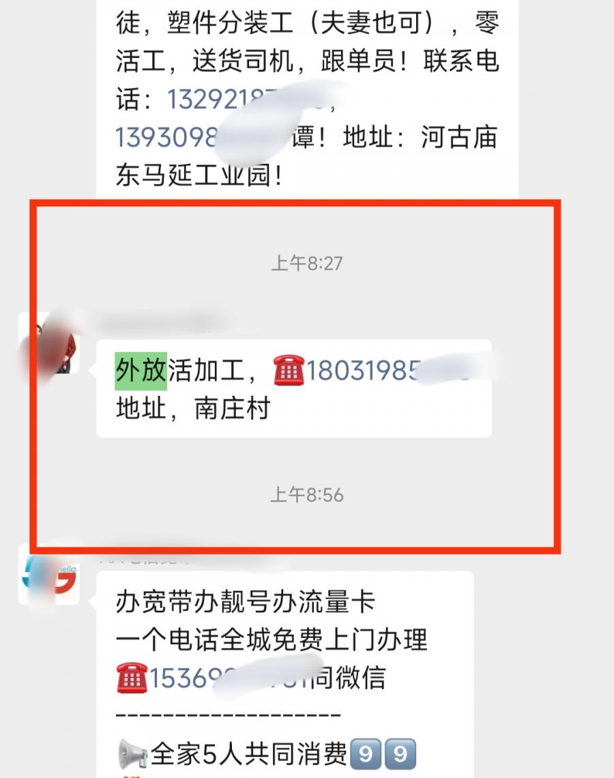Viewport: 614px width, 778px height.
Task: Click the green highlighted 外放 text
Action: (x=141, y=371)
